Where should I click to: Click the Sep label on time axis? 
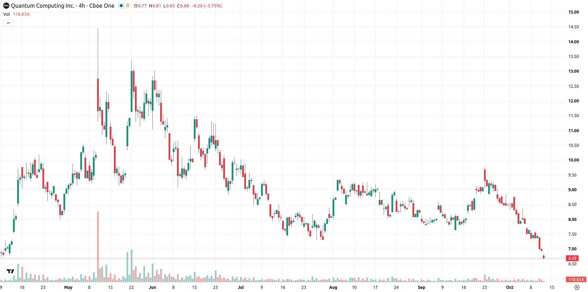point(422,287)
